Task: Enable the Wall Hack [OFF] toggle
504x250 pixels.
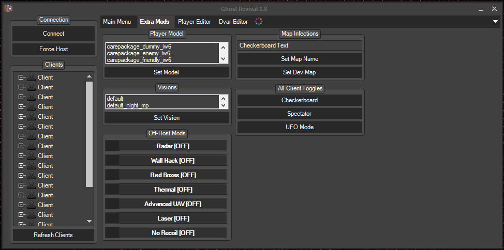Action: click(x=172, y=161)
